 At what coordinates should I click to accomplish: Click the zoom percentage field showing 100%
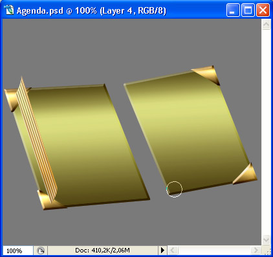pos(17,251)
